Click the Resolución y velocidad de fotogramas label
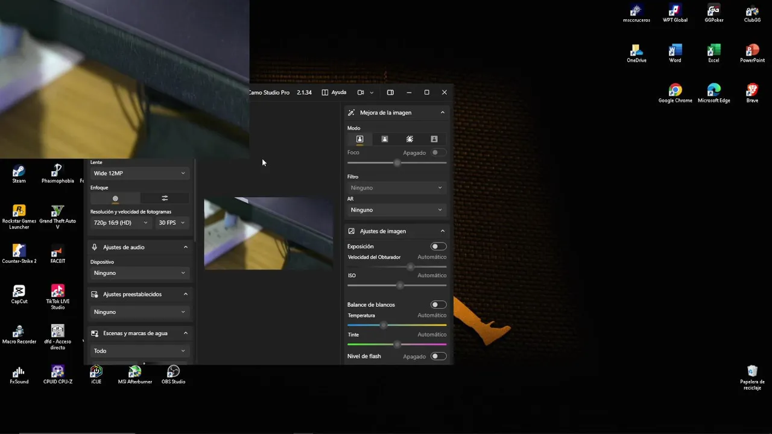Screen dimensions: 772x434 pyautogui.click(x=131, y=212)
